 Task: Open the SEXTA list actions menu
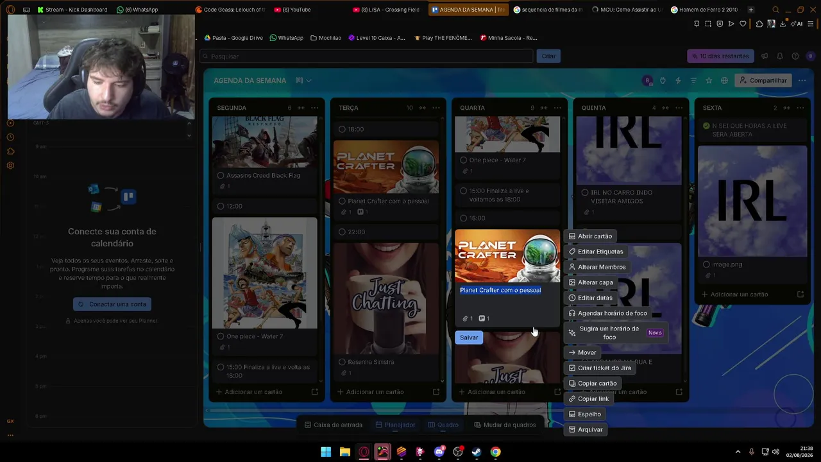click(x=800, y=108)
